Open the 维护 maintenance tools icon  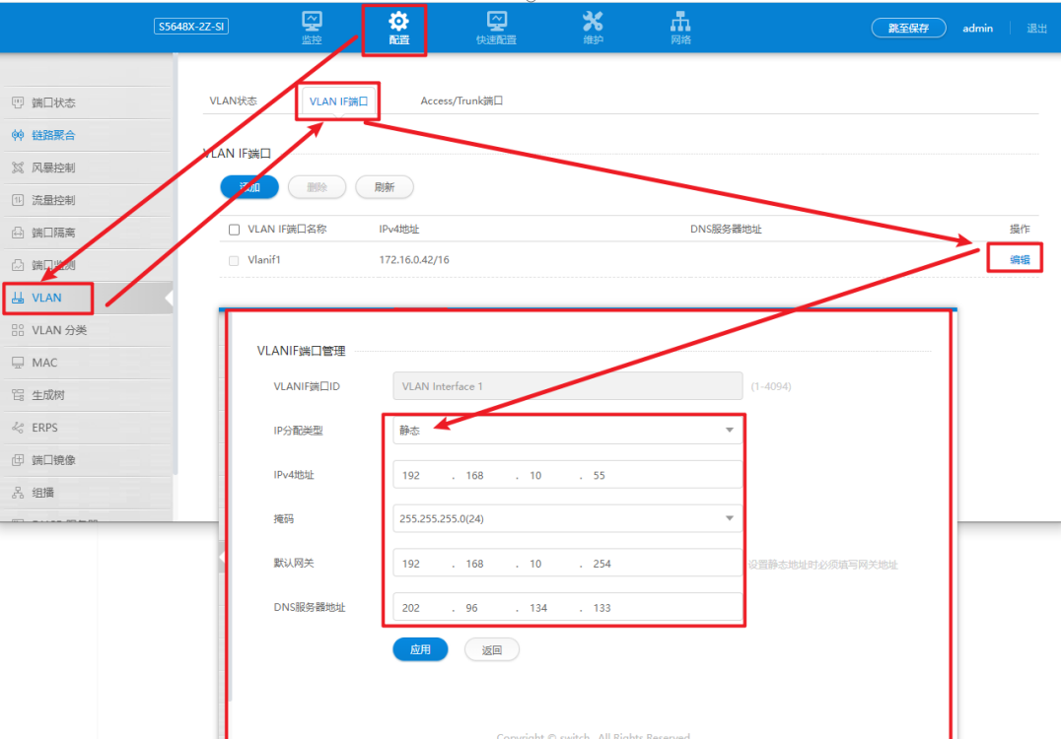(x=593, y=21)
